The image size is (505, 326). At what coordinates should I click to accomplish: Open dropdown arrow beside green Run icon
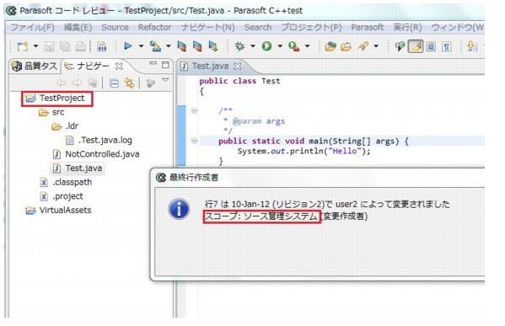(280, 46)
